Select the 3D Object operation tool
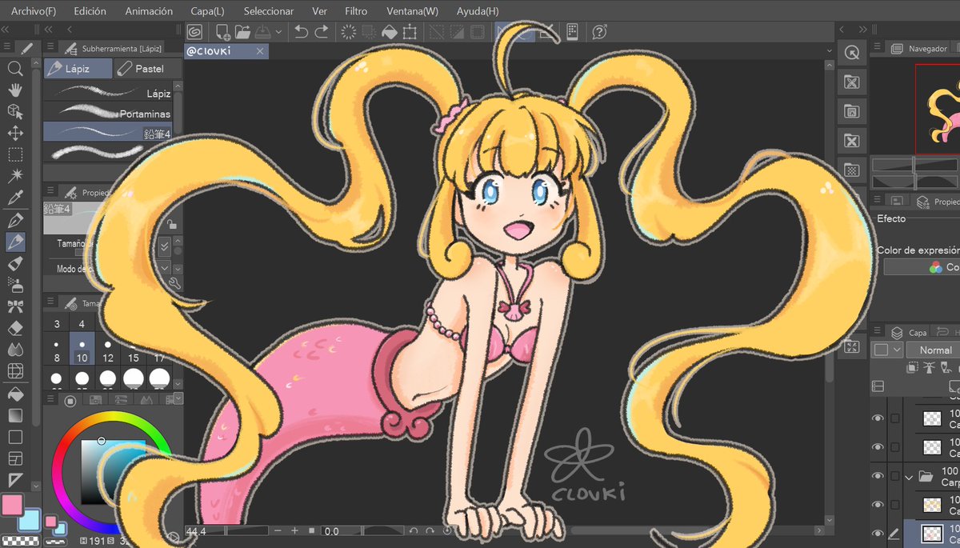This screenshot has height=548, width=960. tap(15, 112)
